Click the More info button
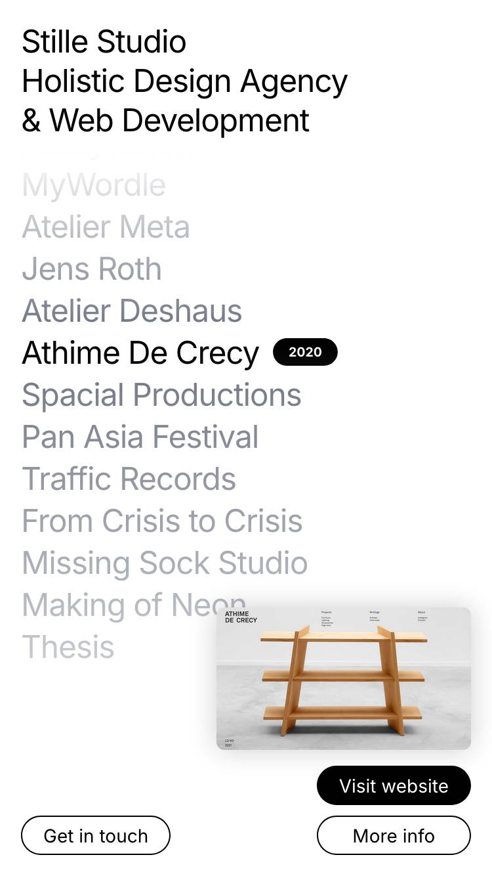This screenshot has height=876, width=492. click(394, 836)
